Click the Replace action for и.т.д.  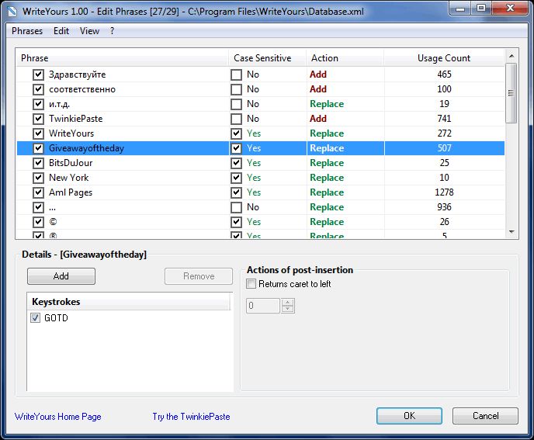[327, 104]
